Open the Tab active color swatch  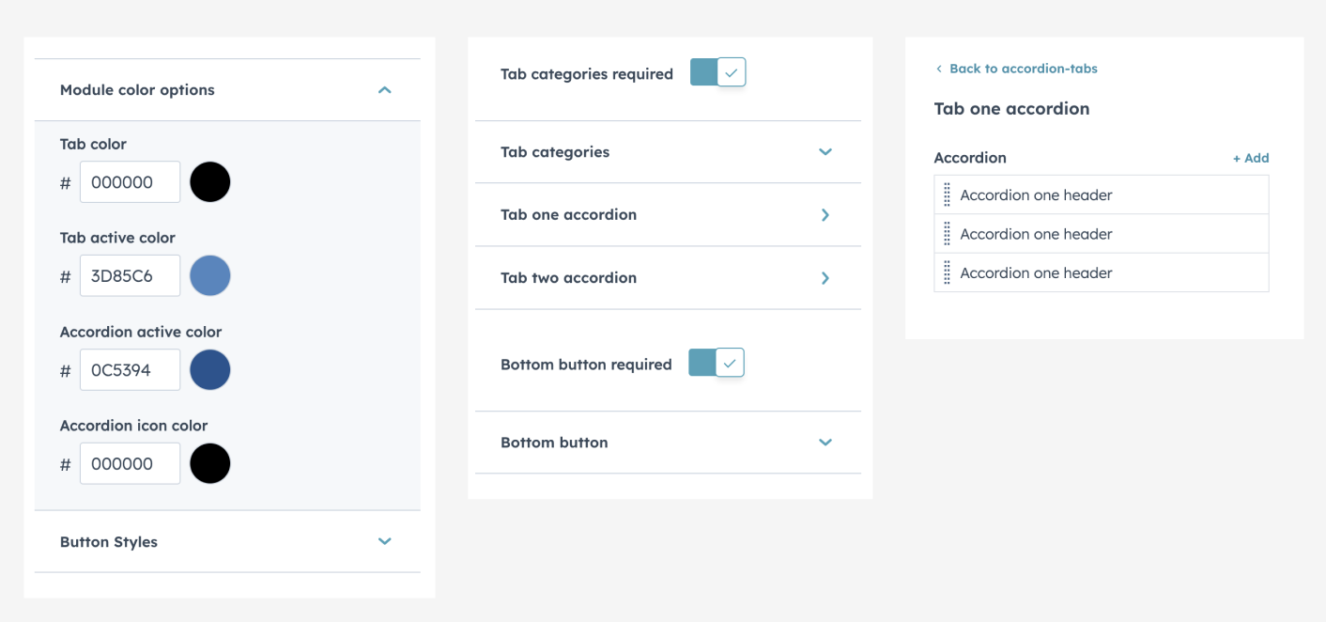tap(210, 276)
